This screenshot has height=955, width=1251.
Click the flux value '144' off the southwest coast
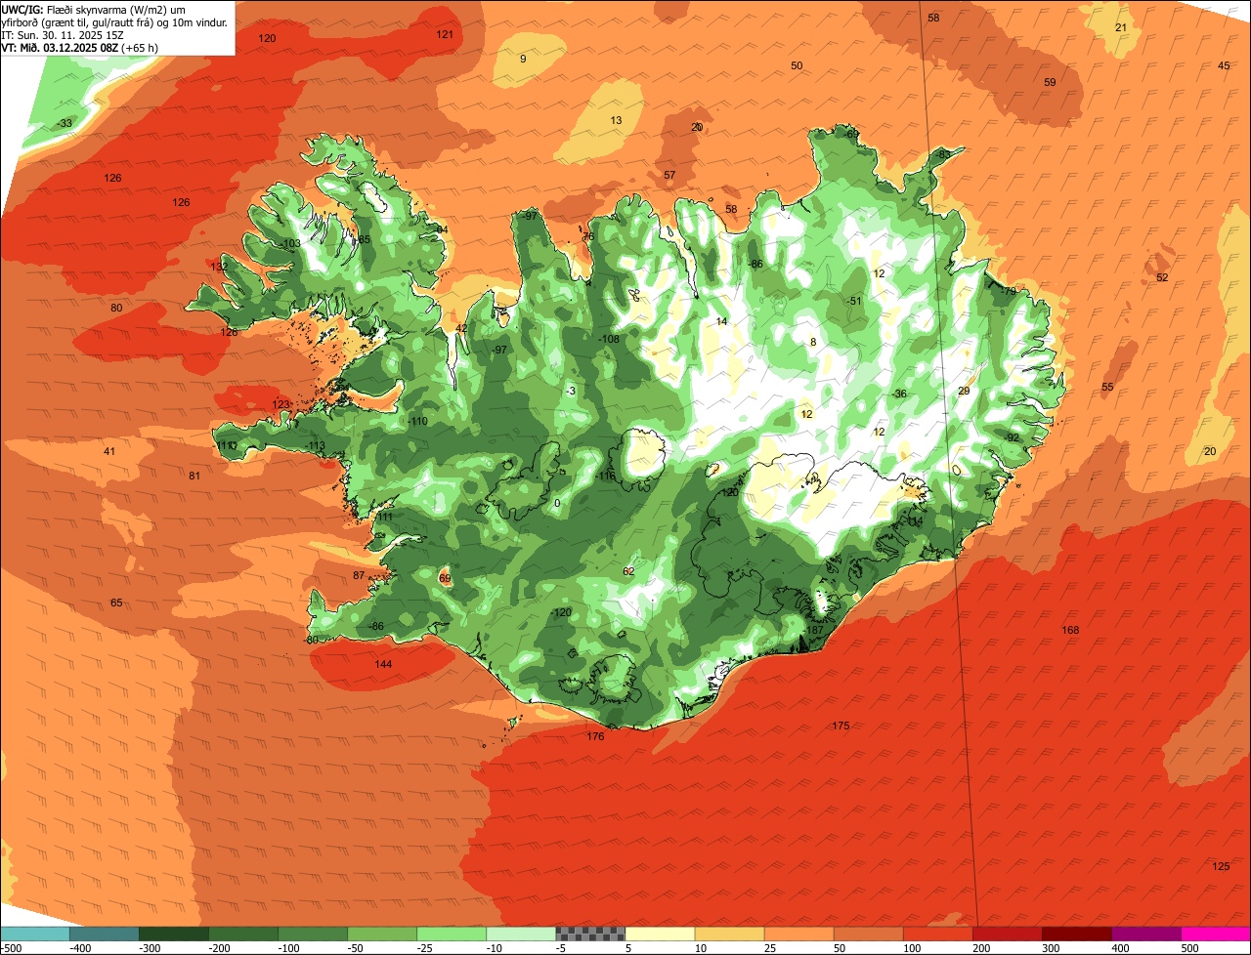pos(383,664)
